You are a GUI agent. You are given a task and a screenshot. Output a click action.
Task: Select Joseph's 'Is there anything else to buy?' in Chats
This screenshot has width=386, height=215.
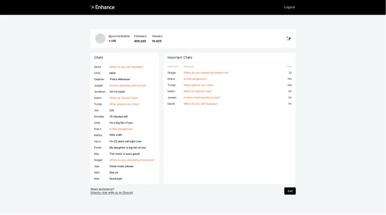(x=128, y=86)
